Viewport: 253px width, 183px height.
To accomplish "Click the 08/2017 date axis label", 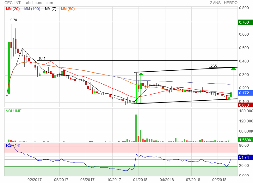I will coord(87,180).
